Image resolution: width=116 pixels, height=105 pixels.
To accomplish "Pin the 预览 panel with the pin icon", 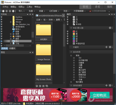I will pos(30,52).
